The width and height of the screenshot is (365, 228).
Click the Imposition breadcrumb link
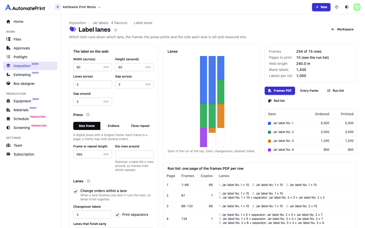tap(77, 23)
